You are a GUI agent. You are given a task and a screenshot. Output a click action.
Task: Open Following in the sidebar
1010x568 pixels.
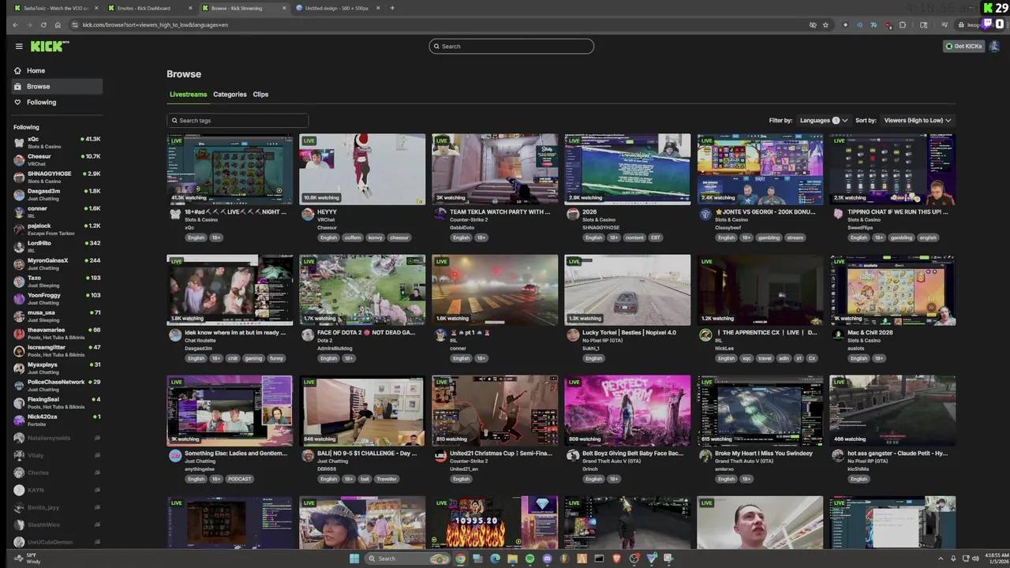tap(57, 102)
